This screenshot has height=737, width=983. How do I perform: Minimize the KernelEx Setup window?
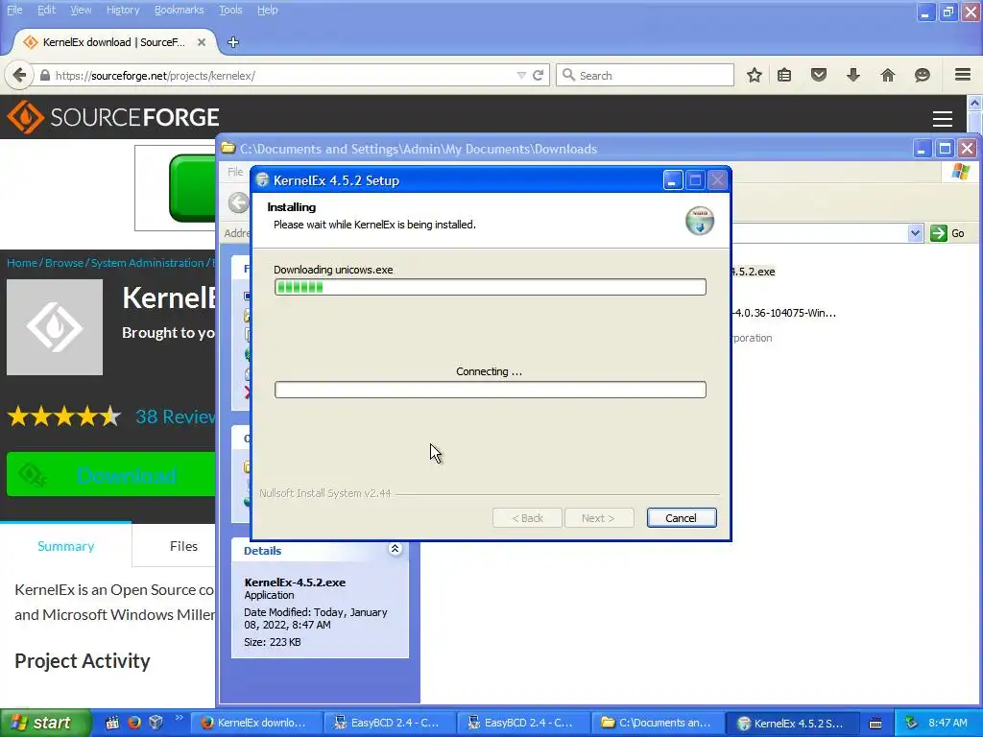(672, 180)
